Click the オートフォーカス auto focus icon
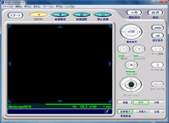 tap(158, 65)
